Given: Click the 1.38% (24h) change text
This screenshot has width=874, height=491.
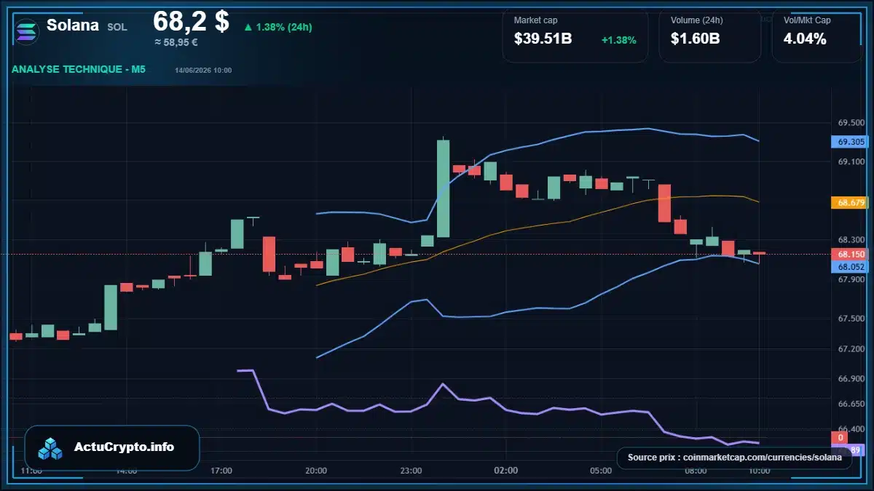Looking at the screenshot, I should click(x=284, y=27).
